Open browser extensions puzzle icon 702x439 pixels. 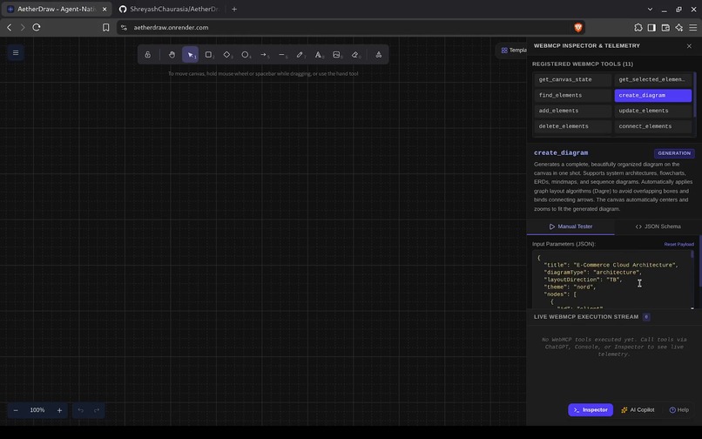pos(638,27)
